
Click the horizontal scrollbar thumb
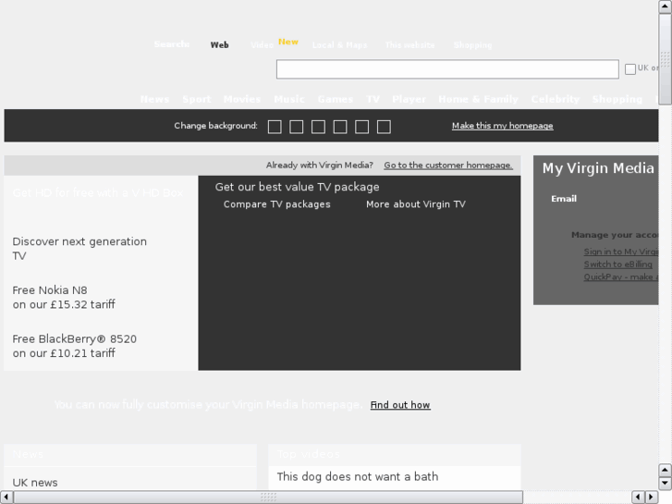coord(268,497)
